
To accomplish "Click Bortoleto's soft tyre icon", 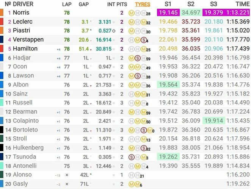I will [144, 130].
